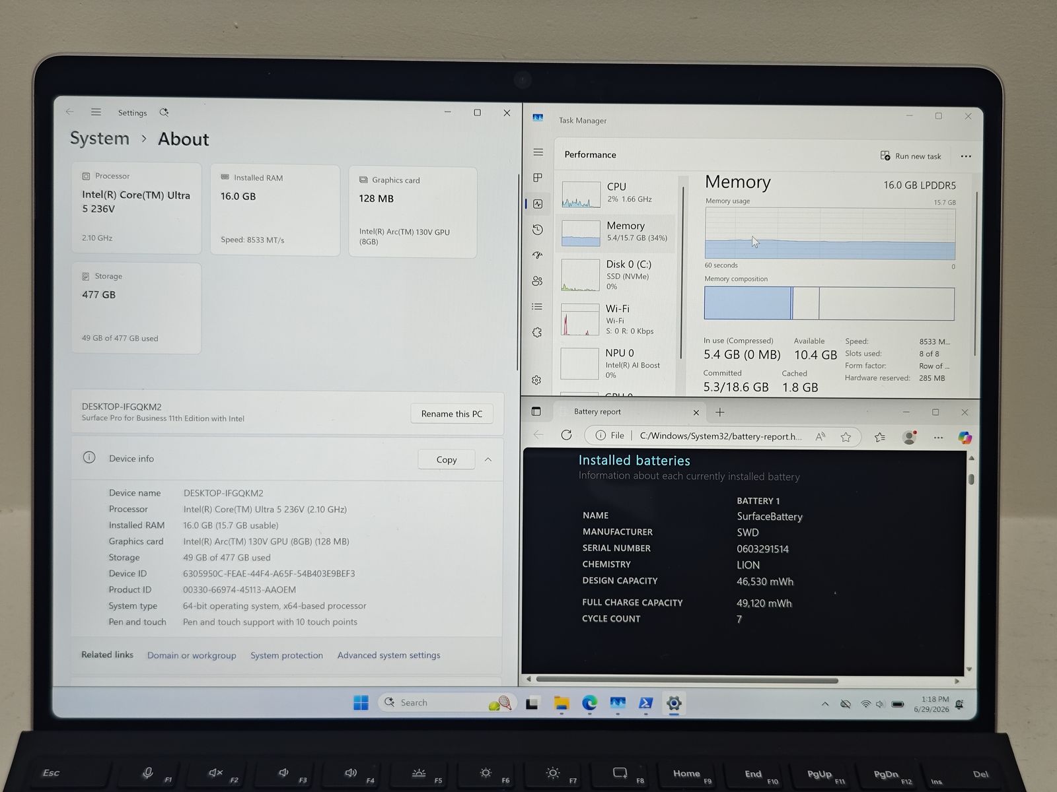Click Rename this PC button
Screen dimensions: 1057x792
point(452,414)
